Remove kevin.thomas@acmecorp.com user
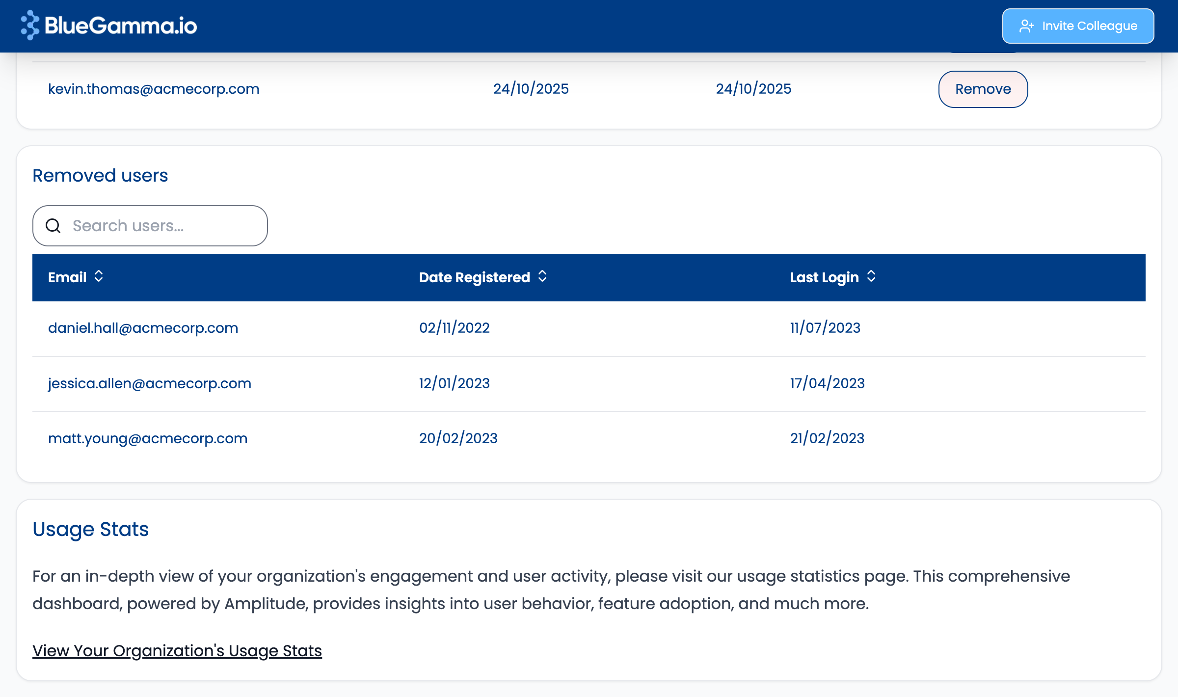The width and height of the screenshot is (1178, 697). coord(983,89)
